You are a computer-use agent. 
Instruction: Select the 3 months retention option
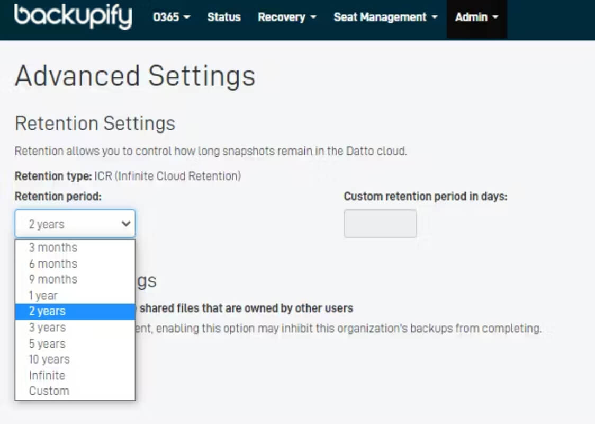coord(75,248)
